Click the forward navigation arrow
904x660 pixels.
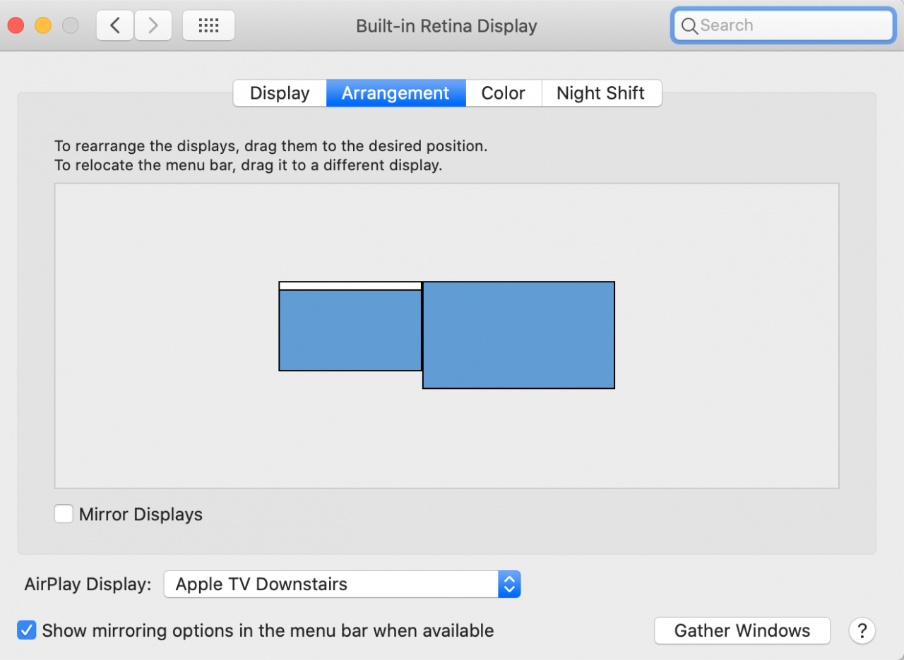click(x=153, y=25)
